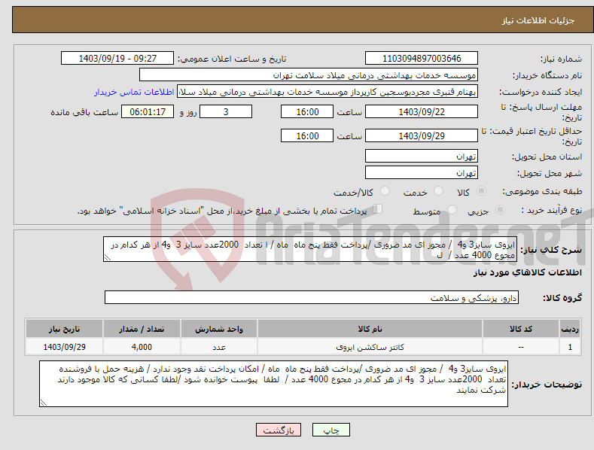Click the quantity cell 4,000
This screenshot has height=450, width=594.
click(142, 347)
